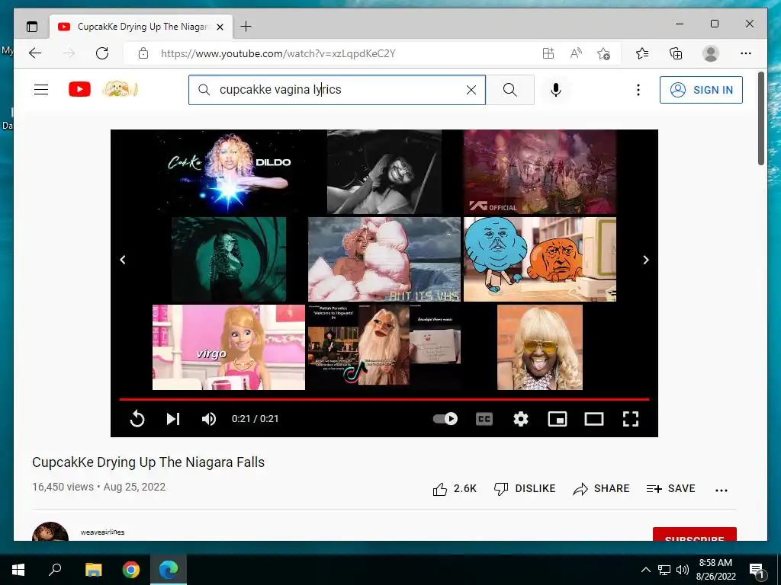The image size is (781, 585).
Task: Clear the search query text
Action: [x=471, y=90]
